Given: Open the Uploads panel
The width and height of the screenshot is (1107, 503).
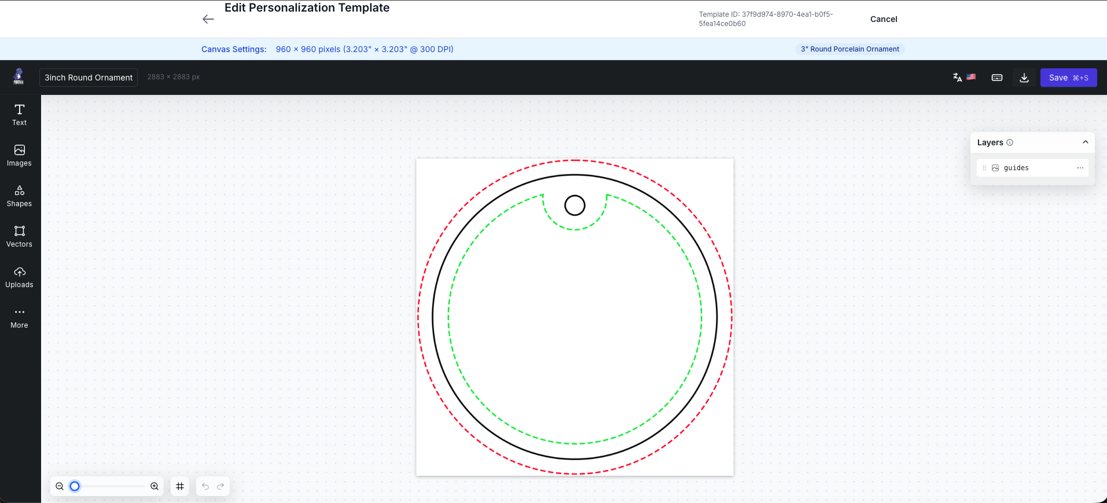Looking at the screenshot, I should pos(19,277).
